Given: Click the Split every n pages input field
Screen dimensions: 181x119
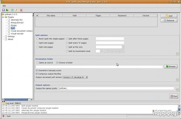Looking at the screenshot, I should [x=110, y=43].
